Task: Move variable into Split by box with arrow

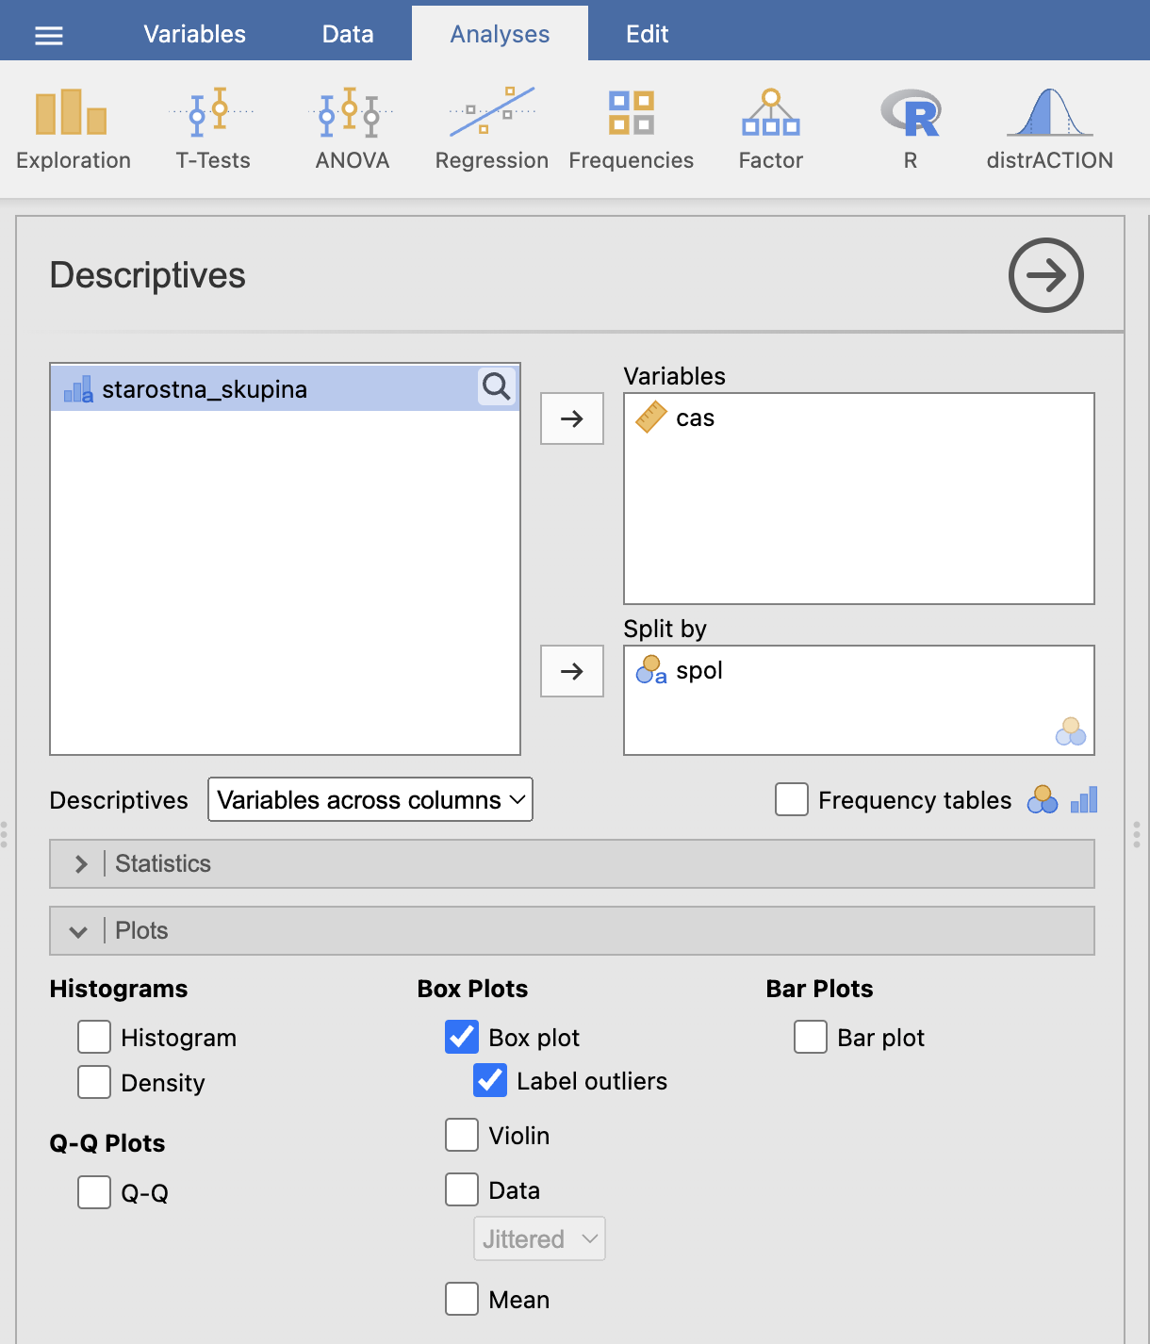Action: click(572, 671)
